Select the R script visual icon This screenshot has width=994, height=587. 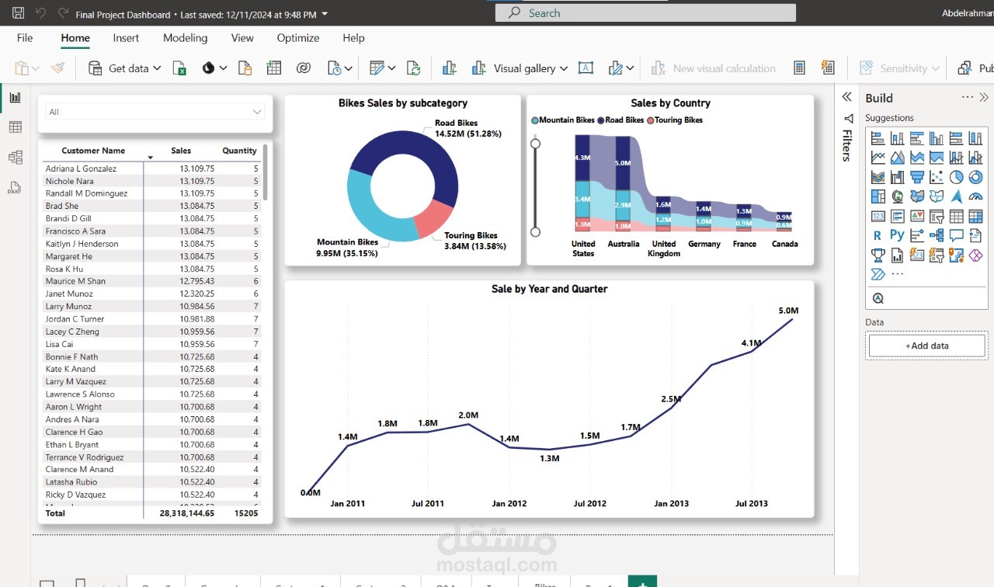coord(878,234)
